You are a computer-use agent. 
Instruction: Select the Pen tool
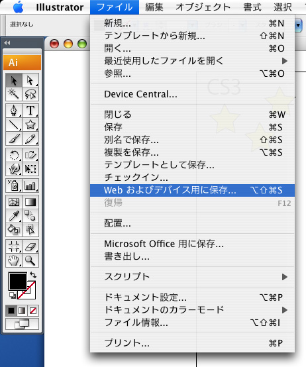click(x=14, y=111)
